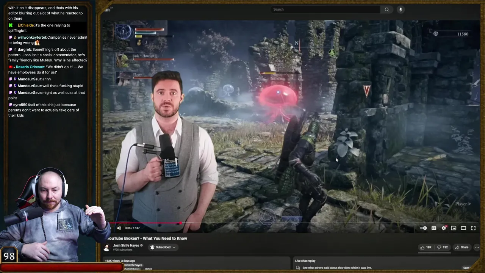The width and height of the screenshot is (485, 273).
Task: Open the three-dot more actions menu
Action: [477, 247]
